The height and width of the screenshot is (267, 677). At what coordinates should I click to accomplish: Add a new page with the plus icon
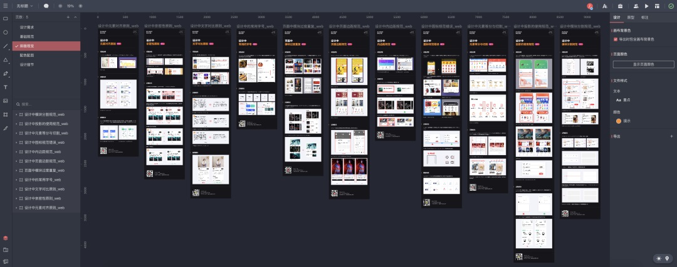pyautogui.click(x=68, y=18)
